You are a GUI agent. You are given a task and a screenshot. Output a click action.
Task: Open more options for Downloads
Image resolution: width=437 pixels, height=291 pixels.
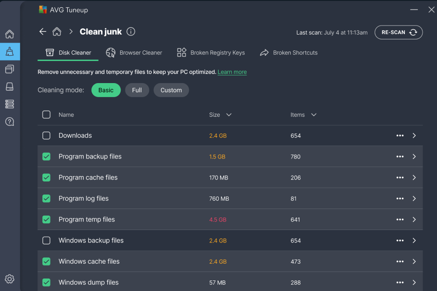point(400,135)
